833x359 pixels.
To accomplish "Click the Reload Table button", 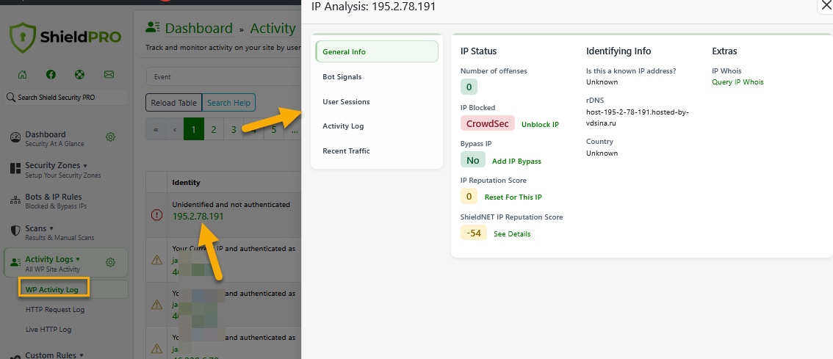I will coord(173,103).
